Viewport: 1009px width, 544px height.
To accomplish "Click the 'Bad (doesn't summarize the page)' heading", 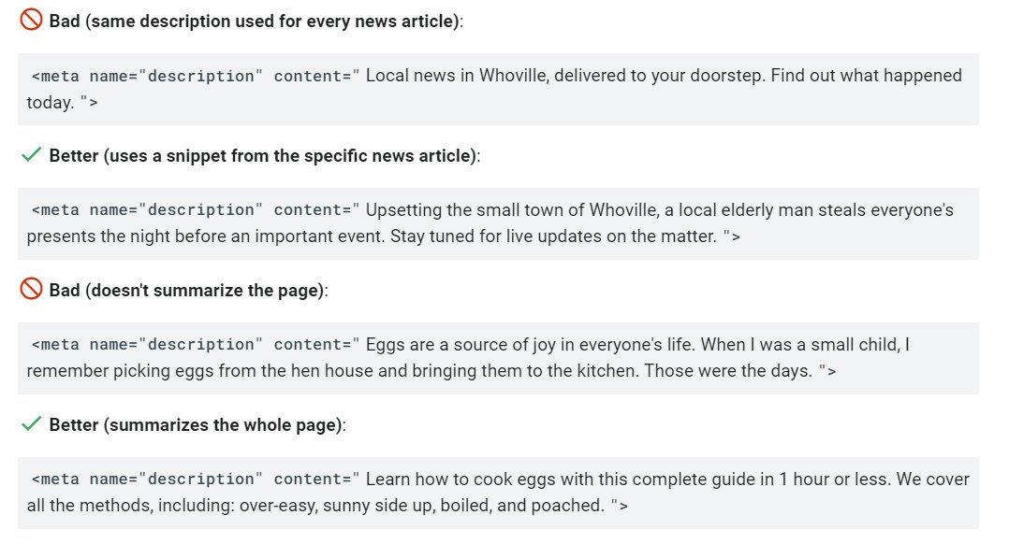I will pyautogui.click(x=188, y=291).
